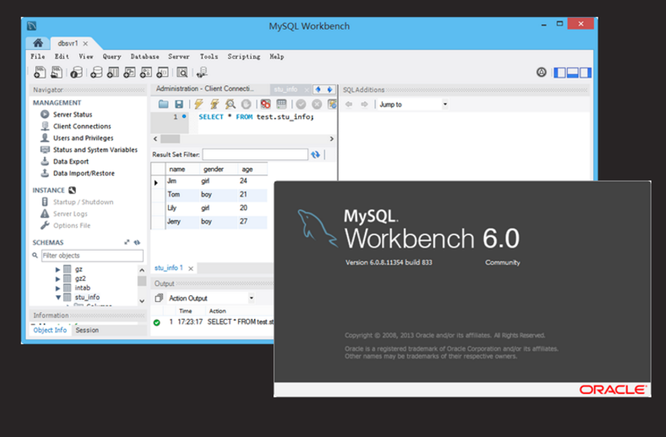Image resolution: width=666 pixels, height=437 pixels.
Task: Switch to Session tab
Action: (87, 330)
